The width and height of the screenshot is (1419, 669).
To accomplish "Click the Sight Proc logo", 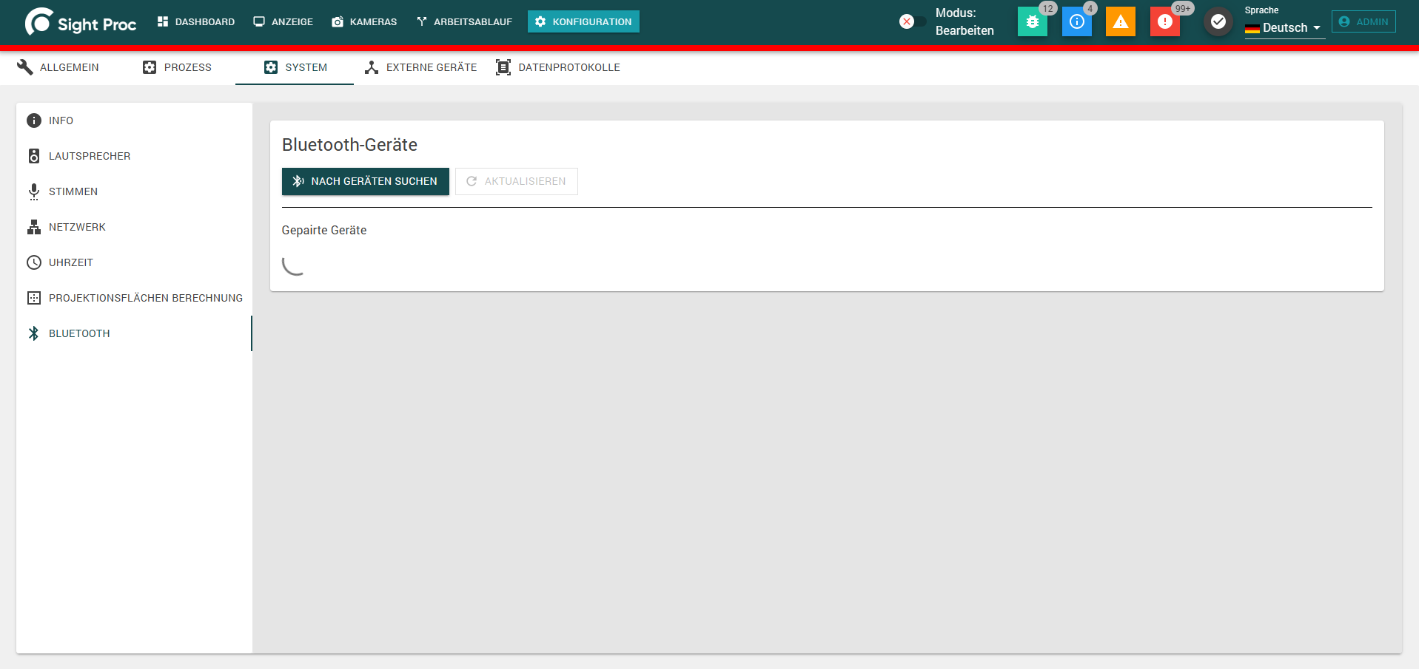I will pyautogui.click(x=81, y=22).
